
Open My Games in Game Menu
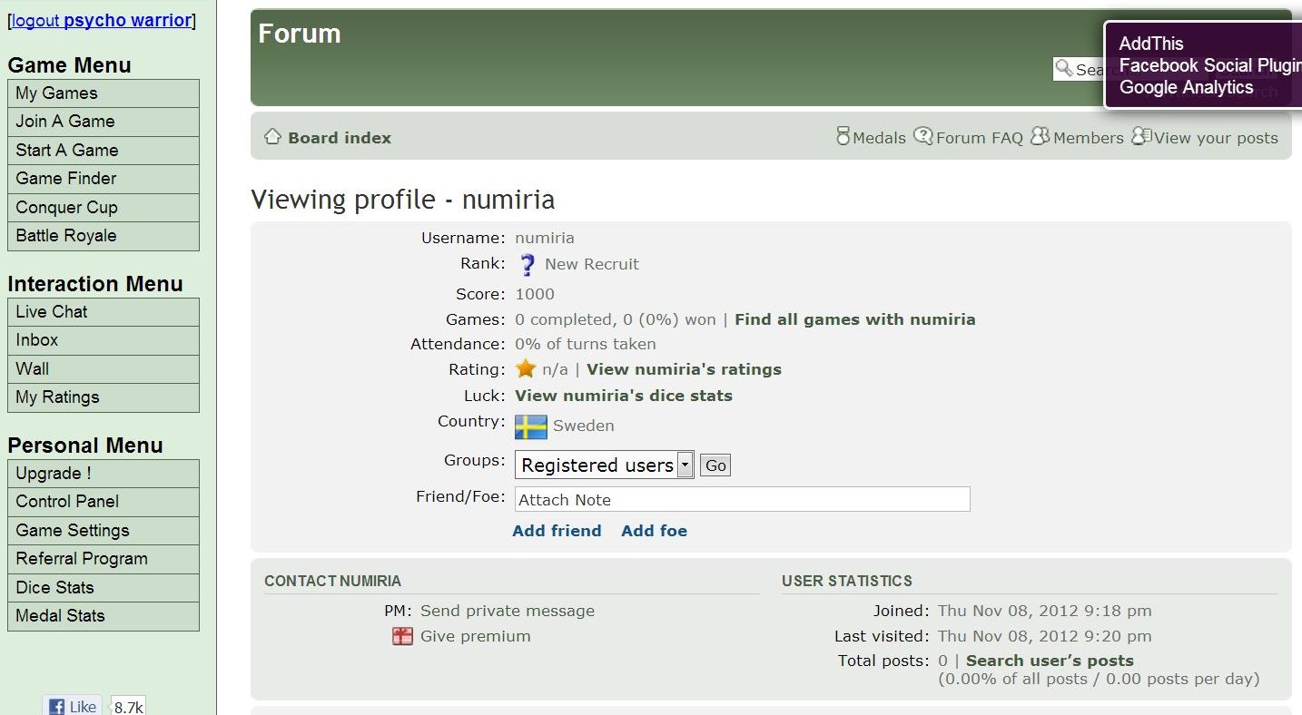[x=103, y=93]
